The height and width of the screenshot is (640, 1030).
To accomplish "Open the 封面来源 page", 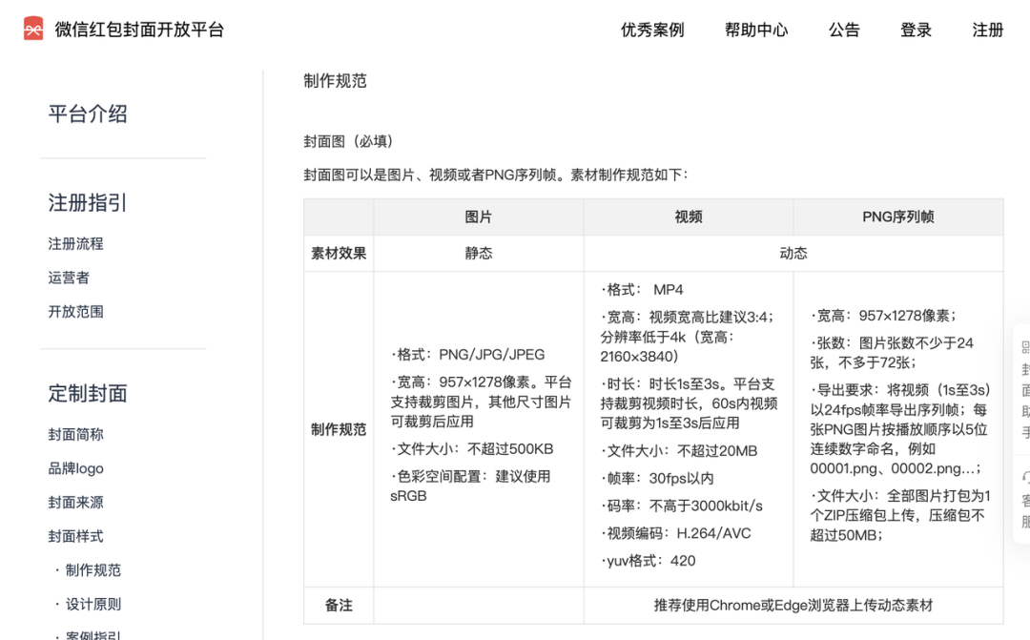I will tap(76, 502).
